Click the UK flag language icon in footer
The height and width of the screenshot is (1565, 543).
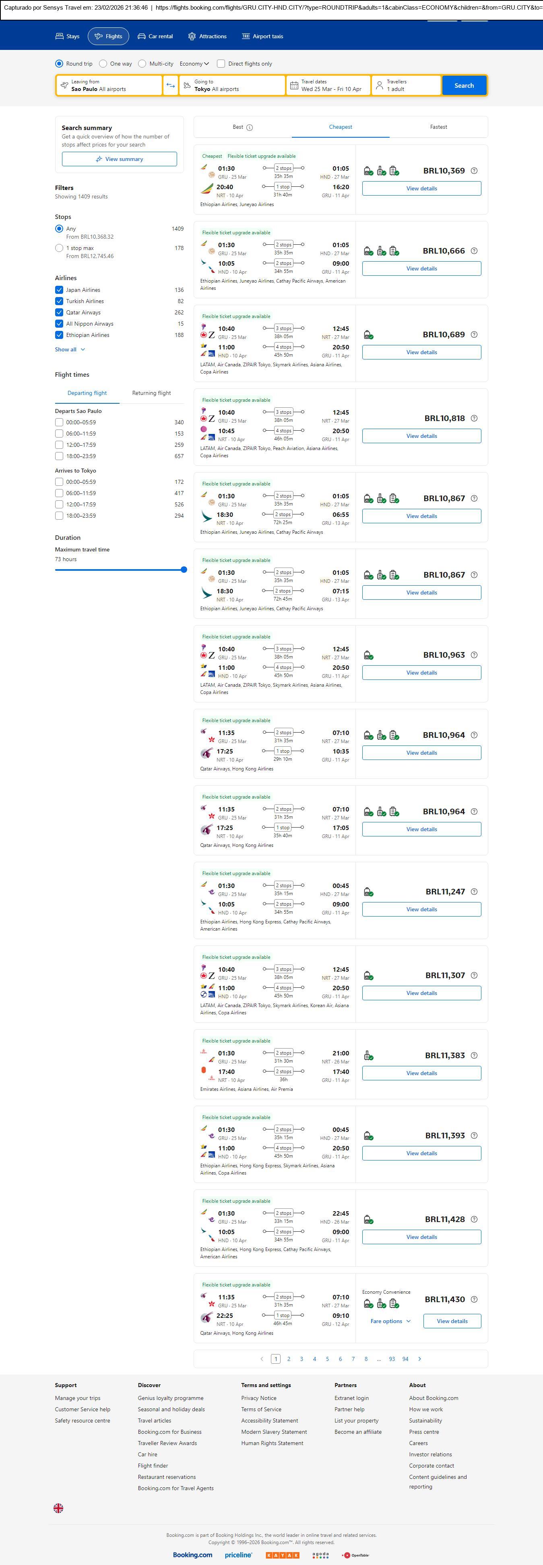pyautogui.click(x=58, y=1508)
